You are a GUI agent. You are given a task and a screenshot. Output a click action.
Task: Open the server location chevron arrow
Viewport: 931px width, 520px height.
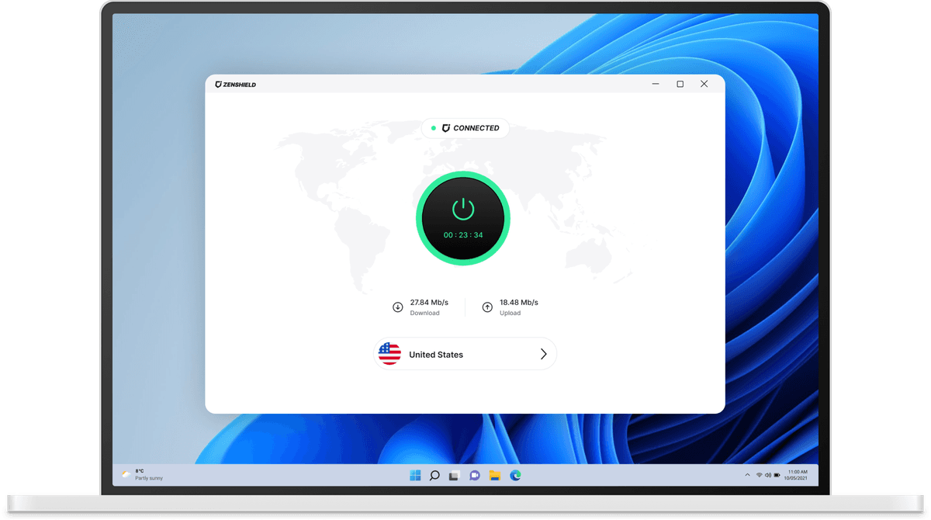[544, 353]
